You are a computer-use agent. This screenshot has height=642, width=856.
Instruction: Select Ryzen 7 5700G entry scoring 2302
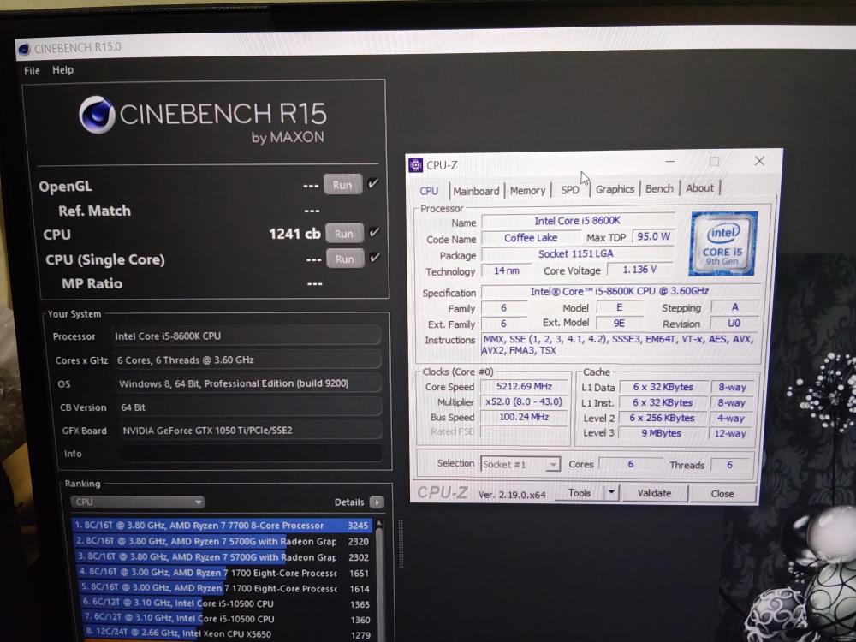coord(222,557)
